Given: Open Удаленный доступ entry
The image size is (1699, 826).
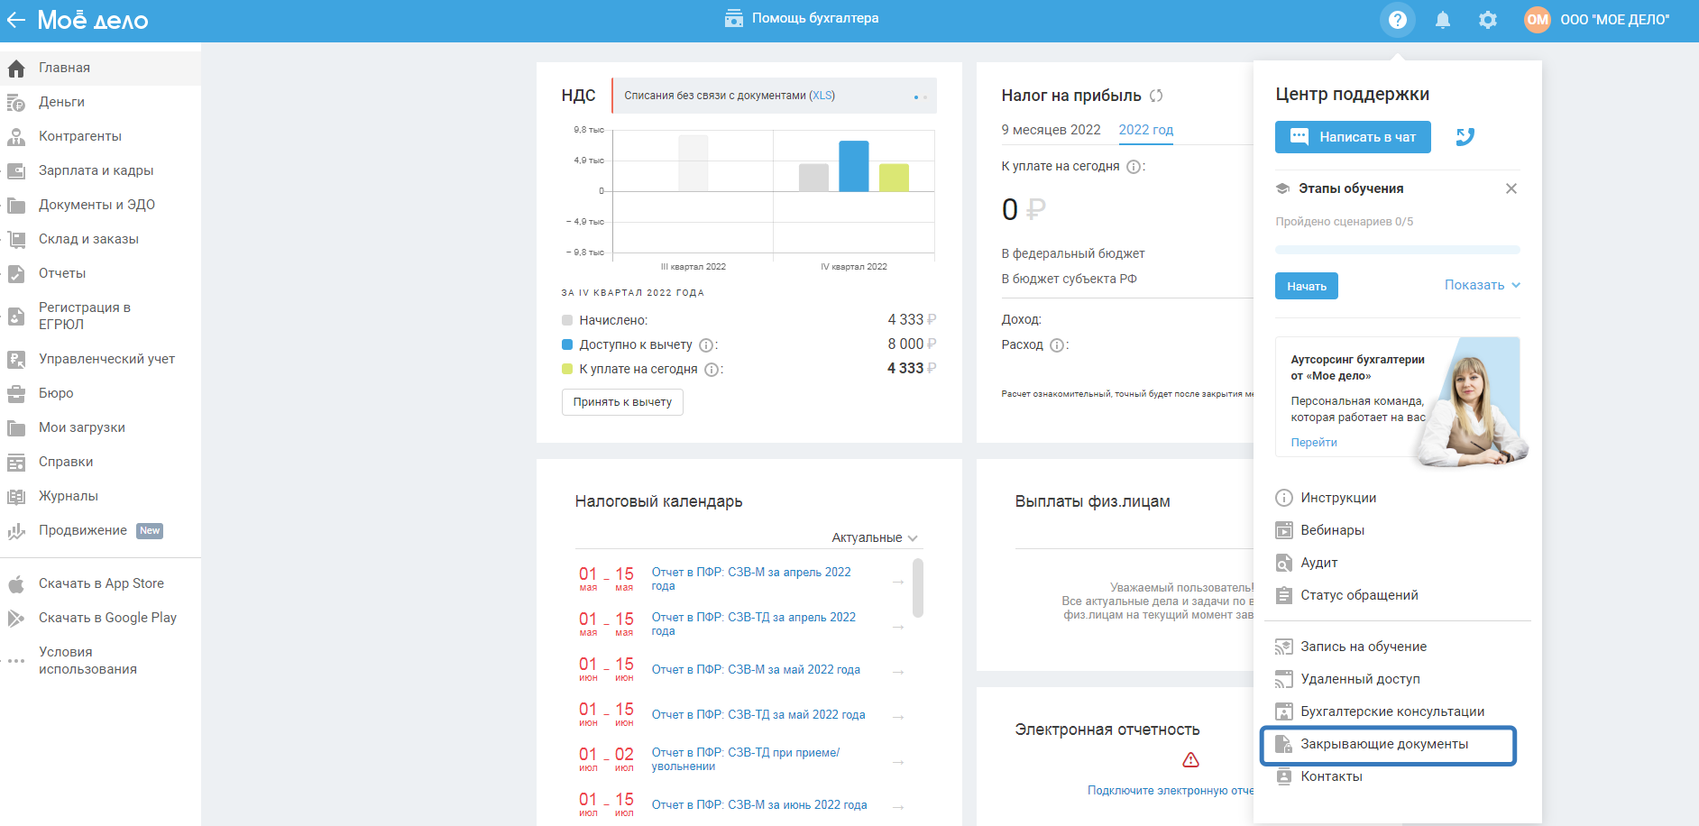Looking at the screenshot, I should [x=1360, y=679].
